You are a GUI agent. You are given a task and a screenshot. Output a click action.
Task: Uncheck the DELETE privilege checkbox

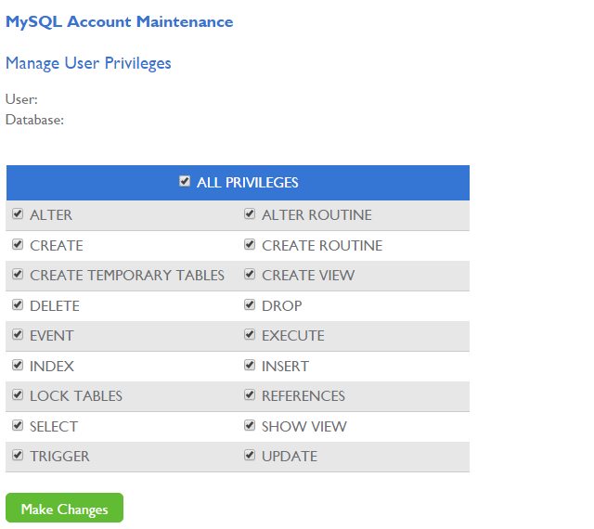click(18, 304)
